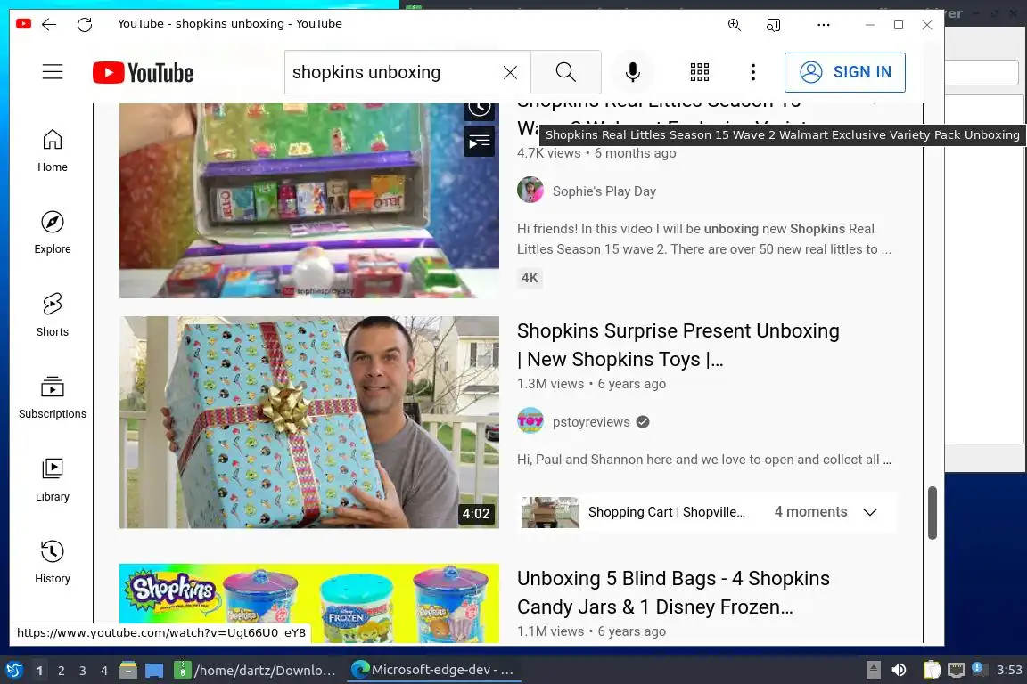
Task: Click the monitor display tray icon
Action: 957,670
